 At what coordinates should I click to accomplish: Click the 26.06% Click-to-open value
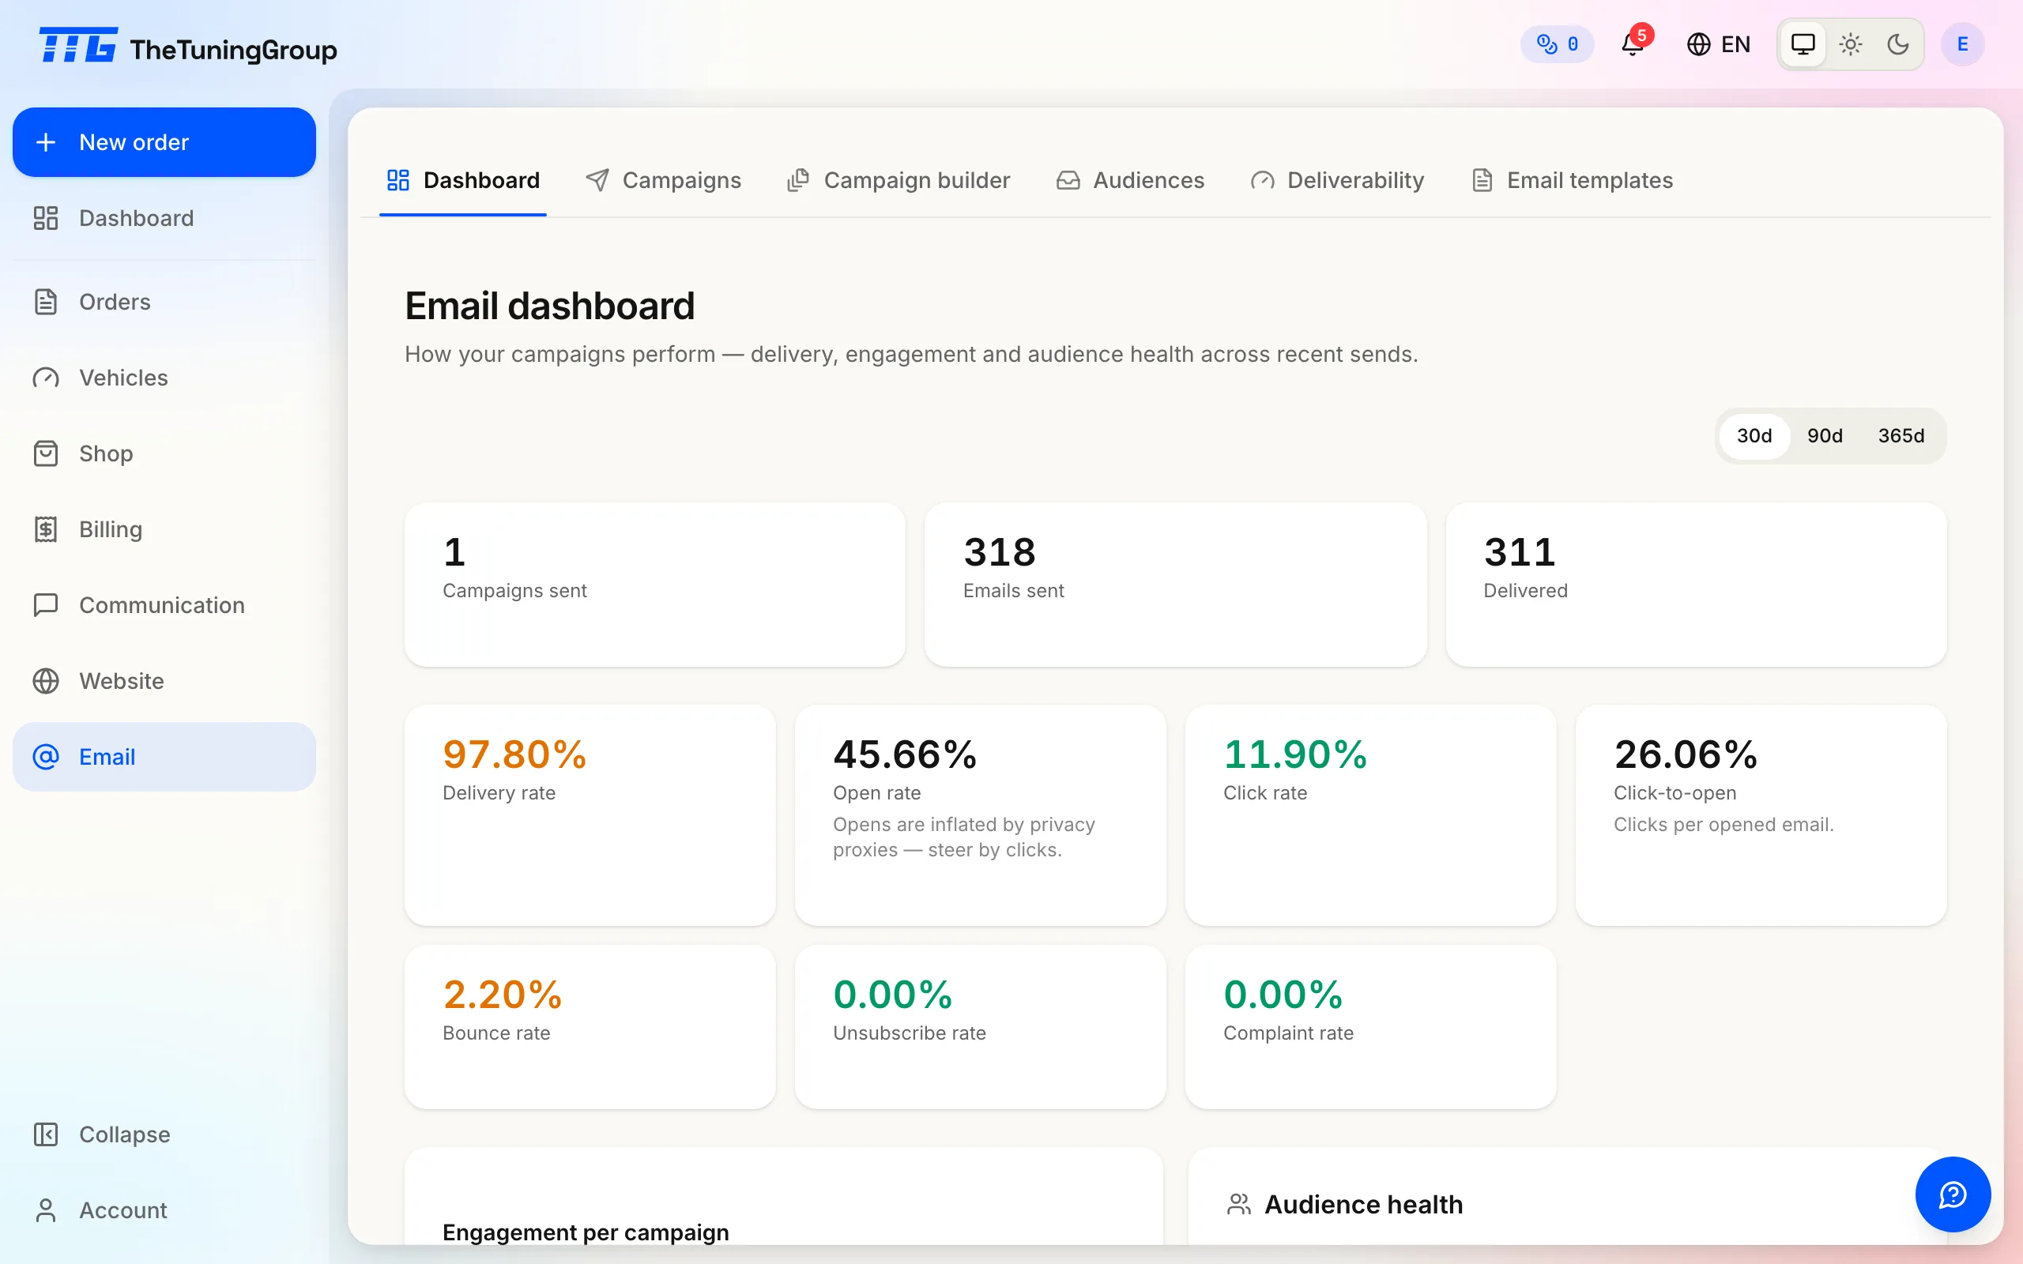pos(1686,755)
